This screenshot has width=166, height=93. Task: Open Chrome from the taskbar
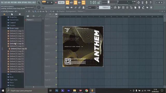[x=86, y=91]
